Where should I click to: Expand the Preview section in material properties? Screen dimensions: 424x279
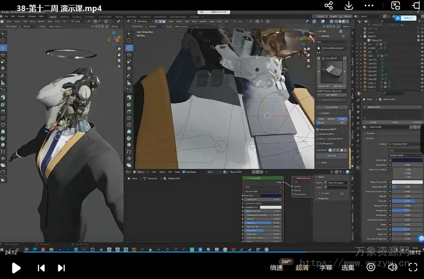coord(370,133)
